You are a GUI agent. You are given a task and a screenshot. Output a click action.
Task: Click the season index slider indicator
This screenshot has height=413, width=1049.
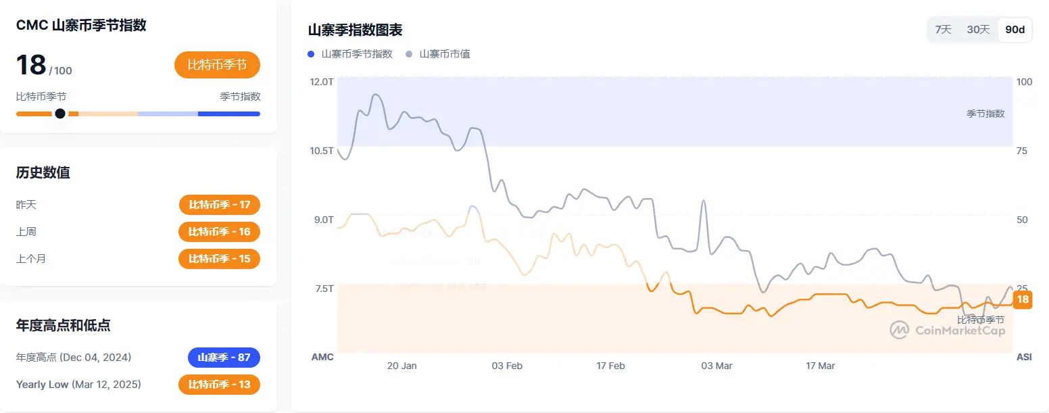60,114
